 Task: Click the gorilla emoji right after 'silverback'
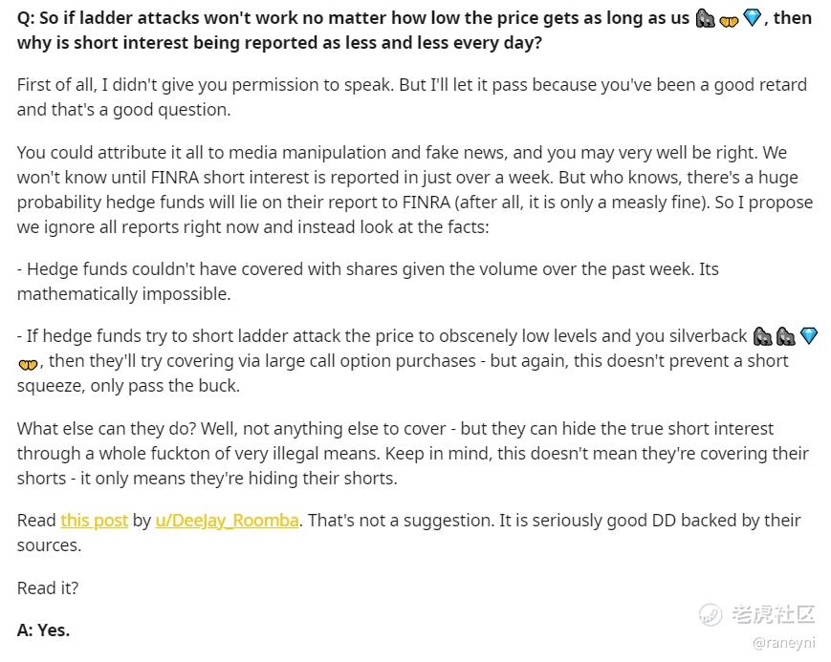coord(763,336)
